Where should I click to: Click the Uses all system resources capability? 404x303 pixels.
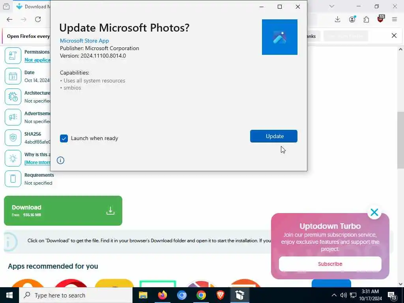click(x=94, y=80)
